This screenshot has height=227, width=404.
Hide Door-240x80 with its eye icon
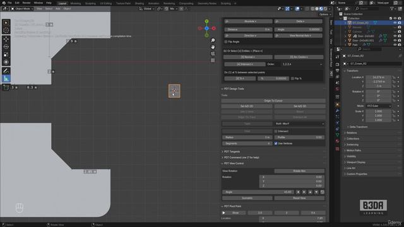(x=395, y=36)
